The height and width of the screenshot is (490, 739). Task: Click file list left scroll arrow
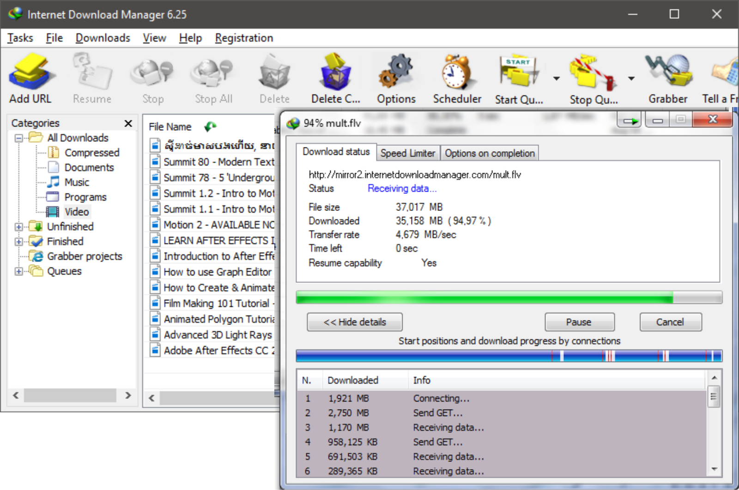tap(151, 398)
